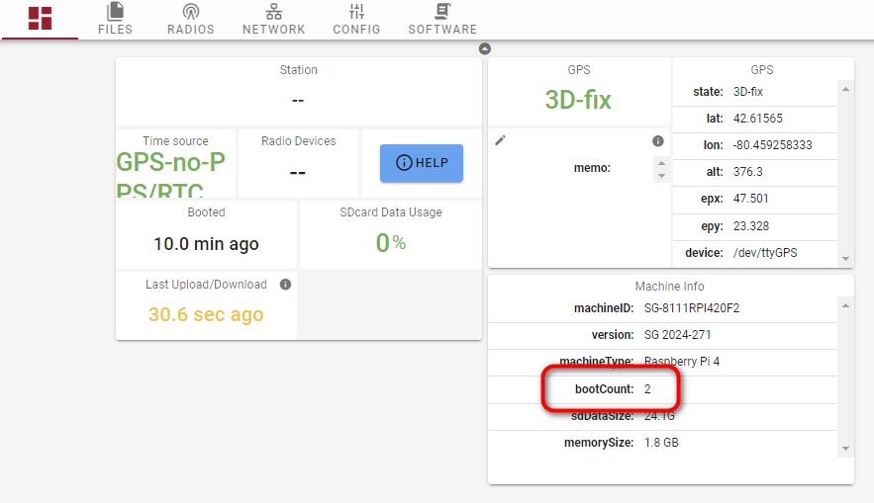This screenshot has height=503, width=874.
Task: Open the dashboard home icon
Action: coord(40,18)
